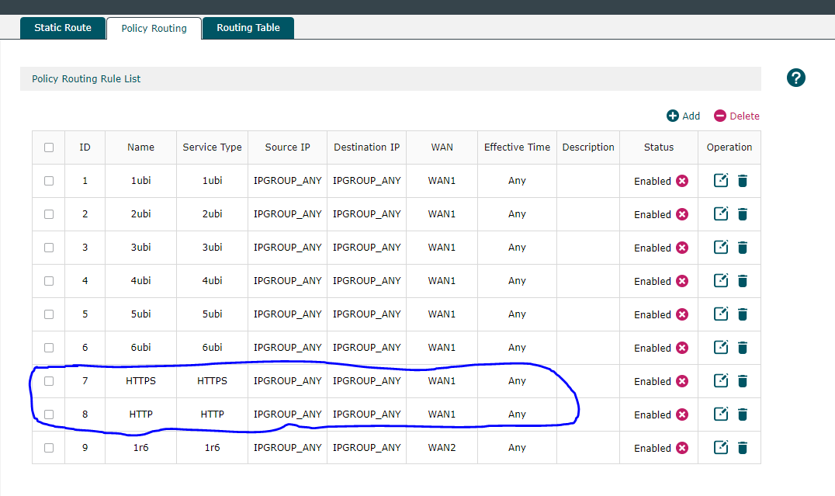
Task: Delete policy rule 5ubi with trash icon
Action: [x=743, y=314]
